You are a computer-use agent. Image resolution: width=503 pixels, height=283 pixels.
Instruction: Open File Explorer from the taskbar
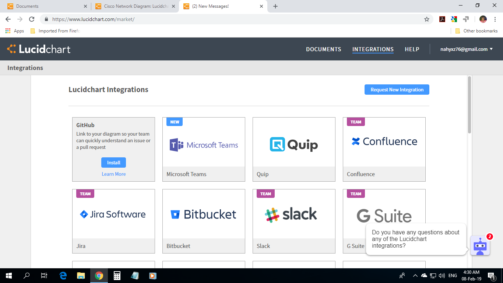[x=81, y=276]
